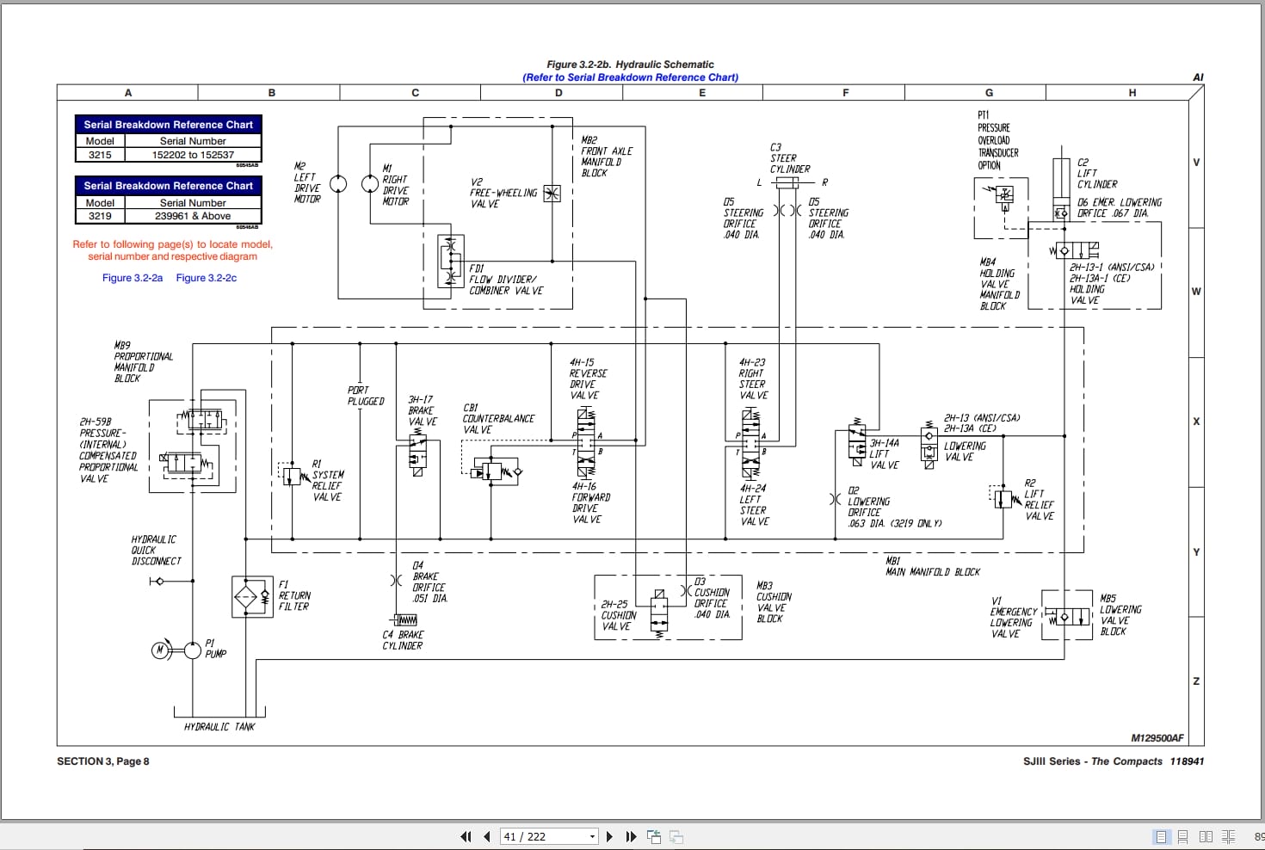
Task: Click the model cell 3215
Action: (x=100, y=155)
